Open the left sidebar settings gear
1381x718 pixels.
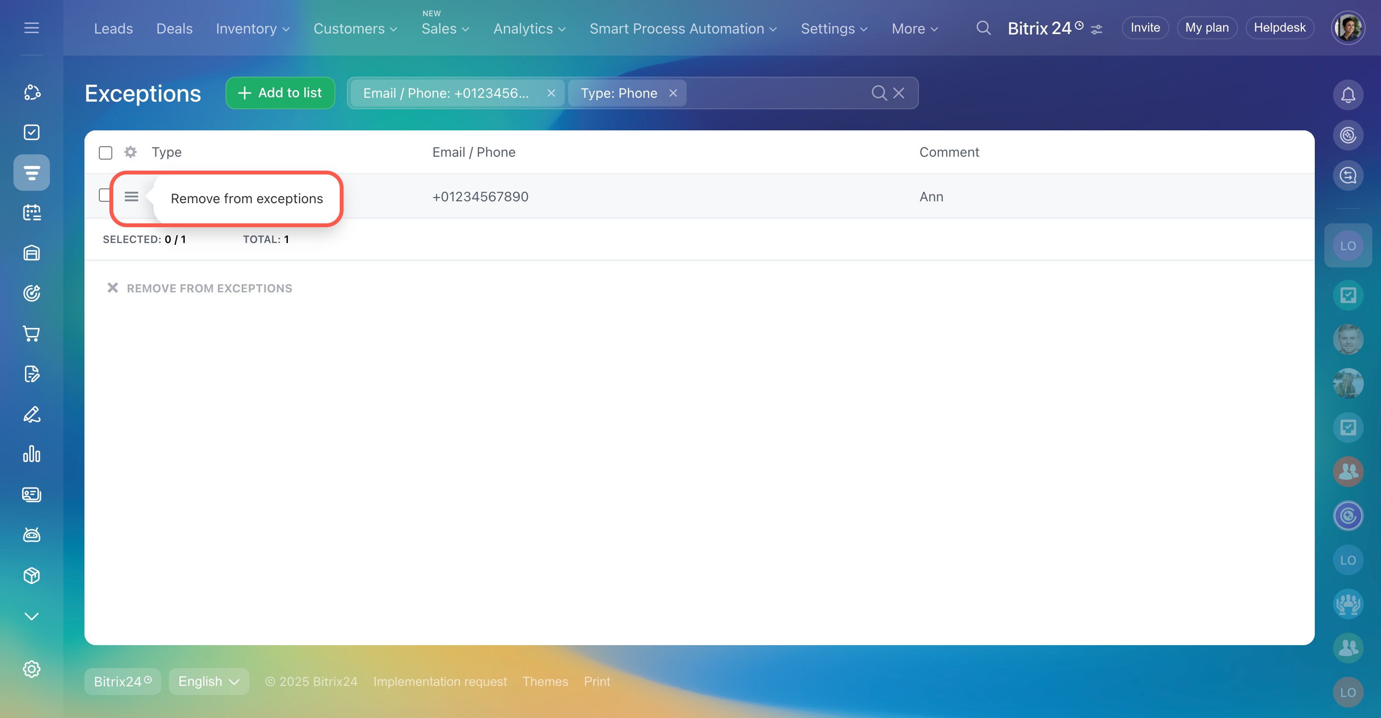(x=32, y=669)
